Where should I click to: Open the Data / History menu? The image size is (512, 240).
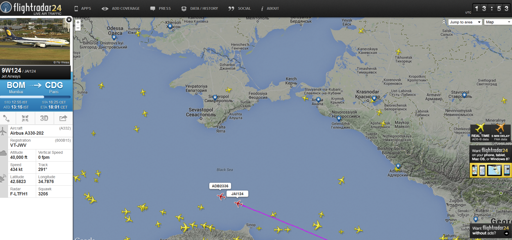(x=200, y=8)
